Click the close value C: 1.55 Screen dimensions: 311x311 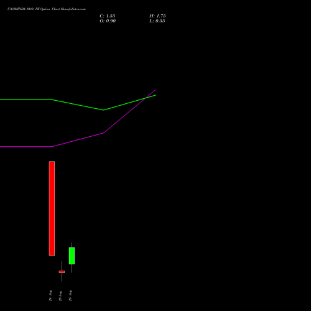108,16
